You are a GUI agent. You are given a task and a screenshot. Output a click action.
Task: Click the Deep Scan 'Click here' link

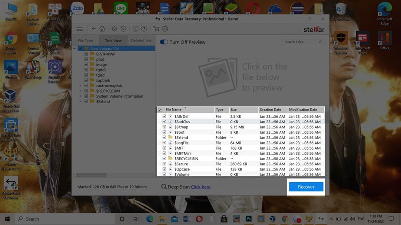[x=200, y=187]
